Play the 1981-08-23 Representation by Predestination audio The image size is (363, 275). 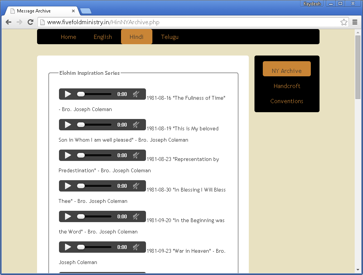[68, 155]
